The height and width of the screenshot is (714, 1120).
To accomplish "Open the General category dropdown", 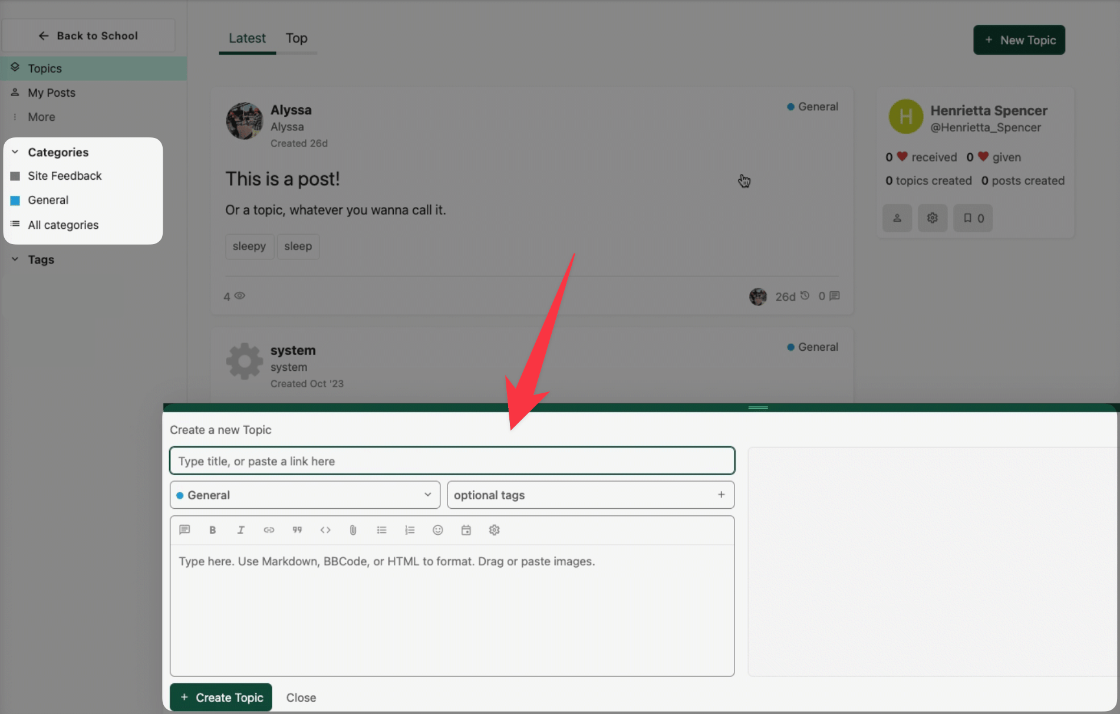I will (305, 495).
